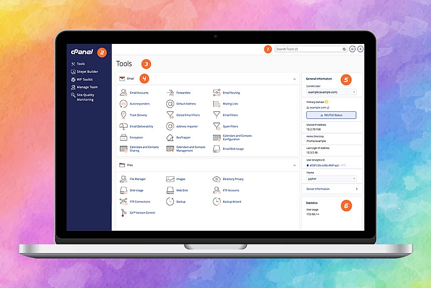Click the Email section header label
431x288 pixels.
click(x=131, y=78)
